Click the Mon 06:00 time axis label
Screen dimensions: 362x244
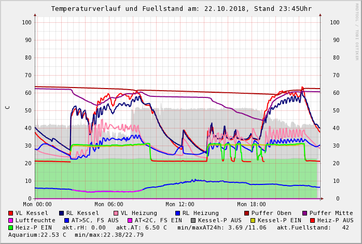109,204
